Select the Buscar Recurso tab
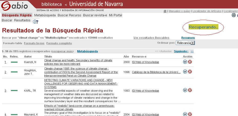238x116 pixels. pyautogui.click(x=69, y=15)
